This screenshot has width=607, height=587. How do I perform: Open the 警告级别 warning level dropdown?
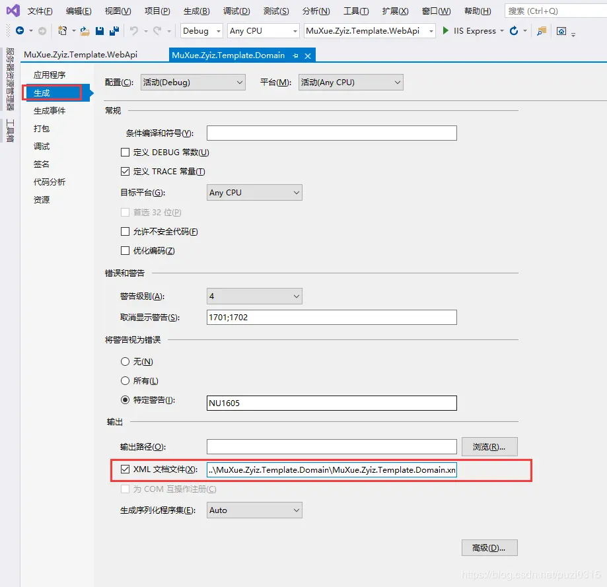coord(254,296)
